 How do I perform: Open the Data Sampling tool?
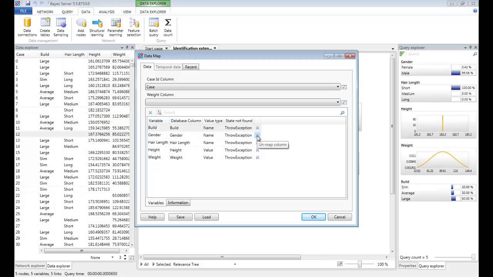click(x=61, y=27)
